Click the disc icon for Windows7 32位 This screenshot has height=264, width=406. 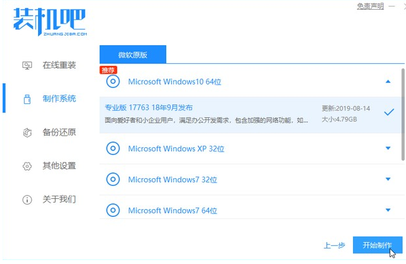(x=113, y=179)
